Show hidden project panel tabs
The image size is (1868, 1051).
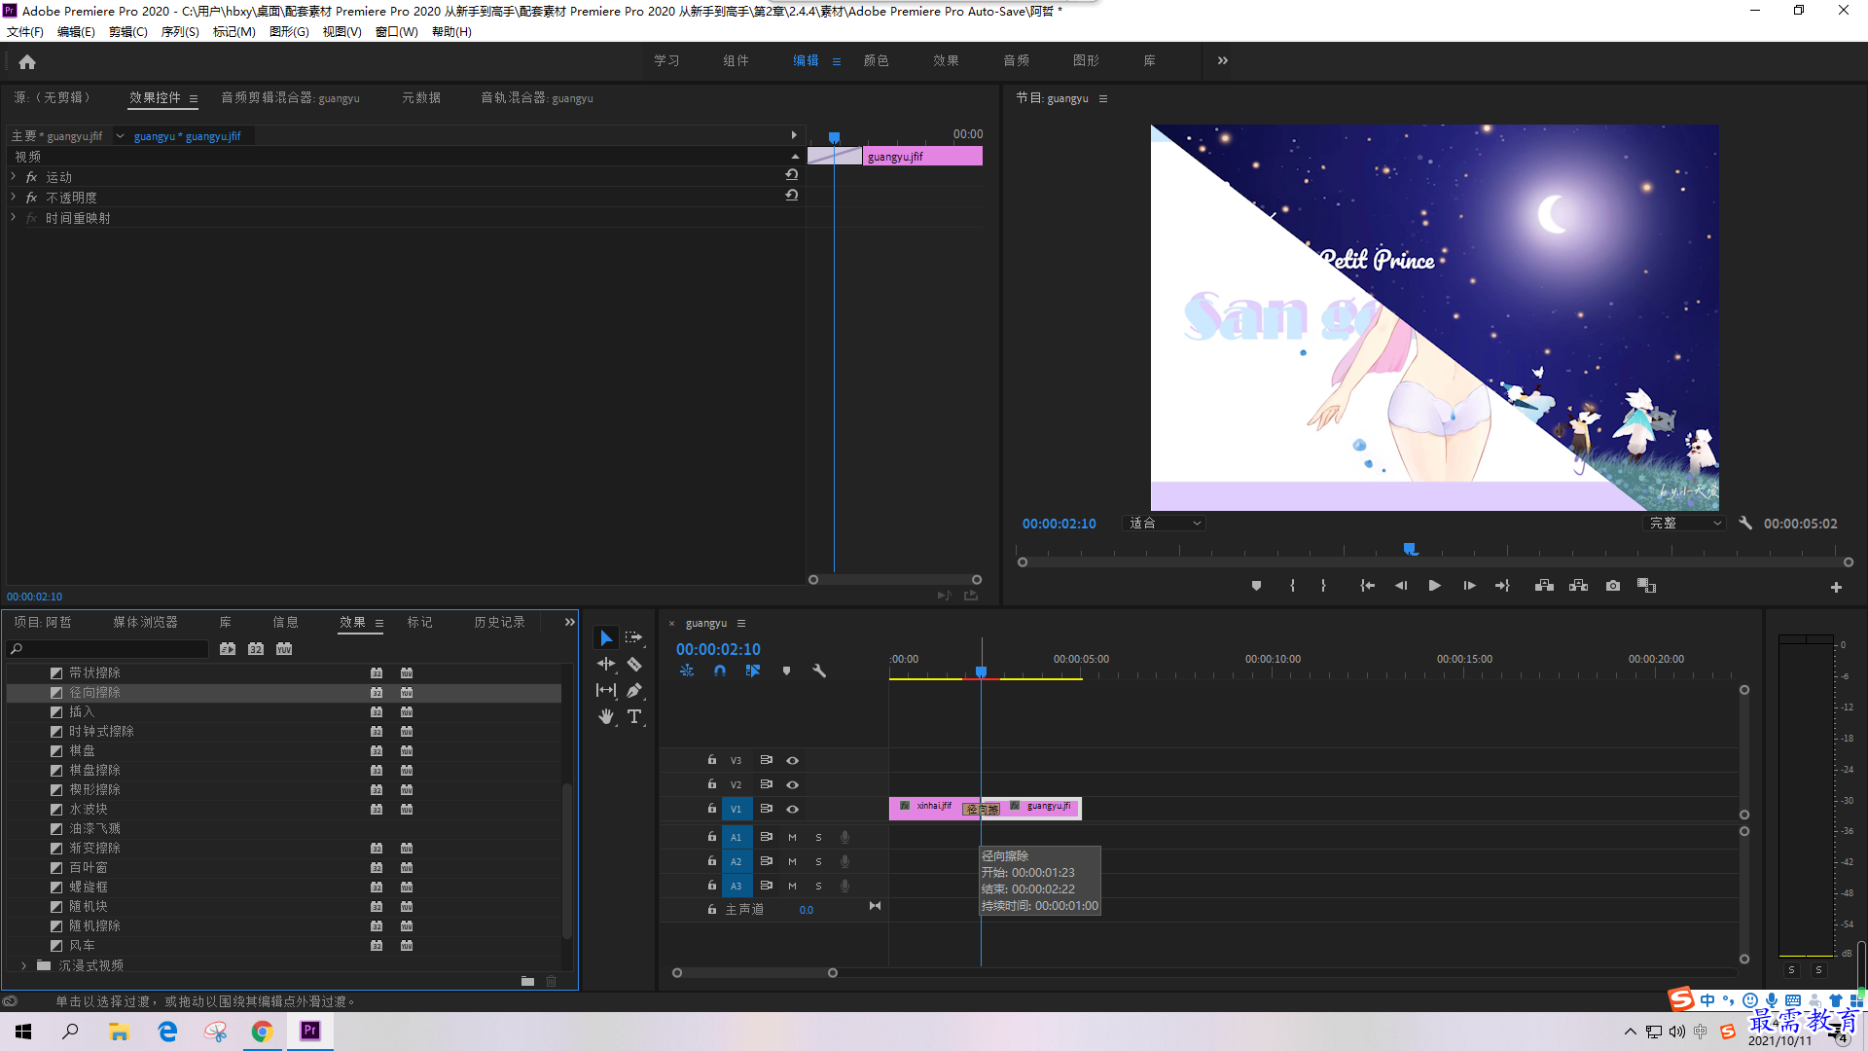[570, 623]
